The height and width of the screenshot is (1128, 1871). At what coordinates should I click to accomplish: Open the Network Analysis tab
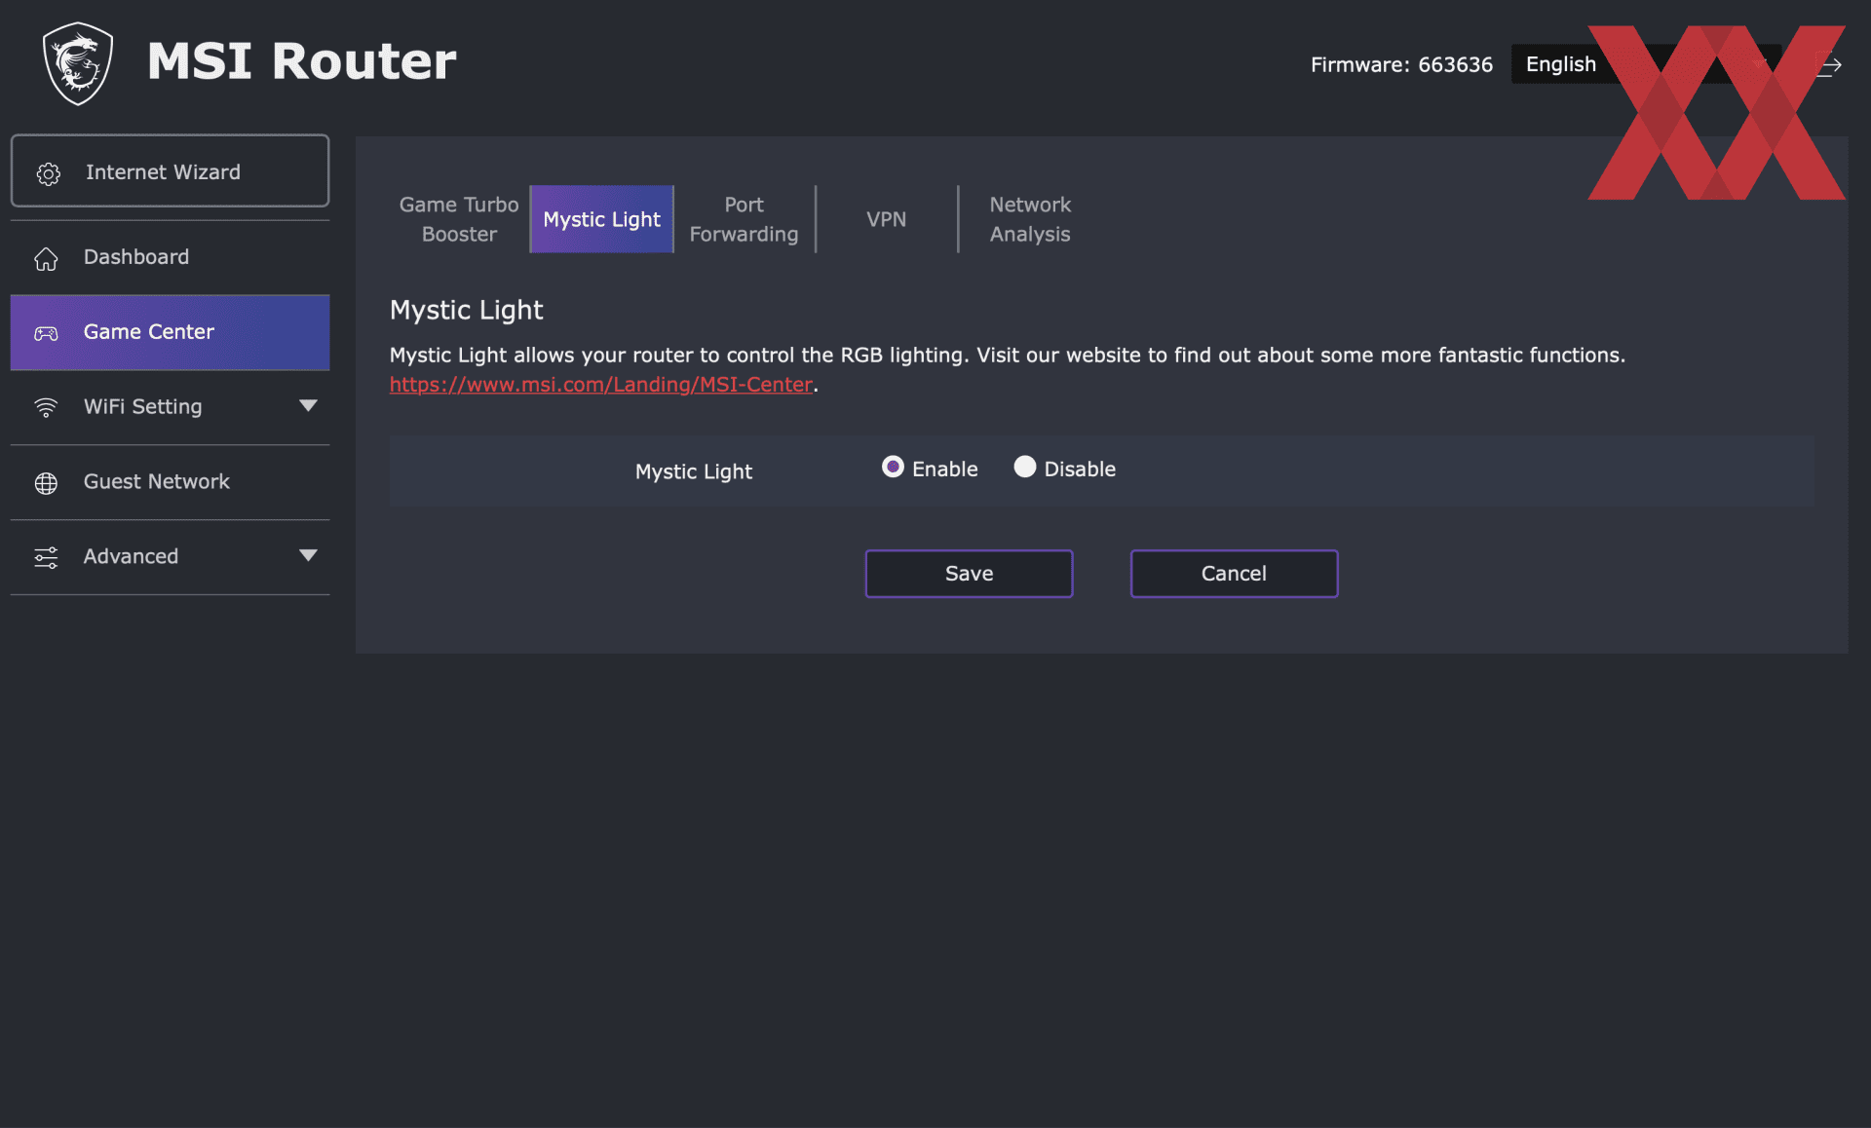pos(1029,219)
